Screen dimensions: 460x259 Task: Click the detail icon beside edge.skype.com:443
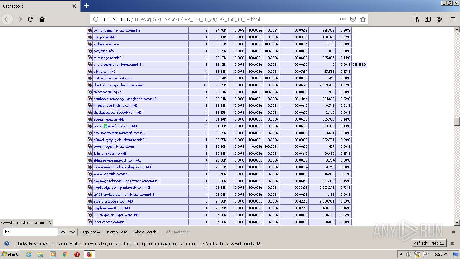(x=90, y=119)
